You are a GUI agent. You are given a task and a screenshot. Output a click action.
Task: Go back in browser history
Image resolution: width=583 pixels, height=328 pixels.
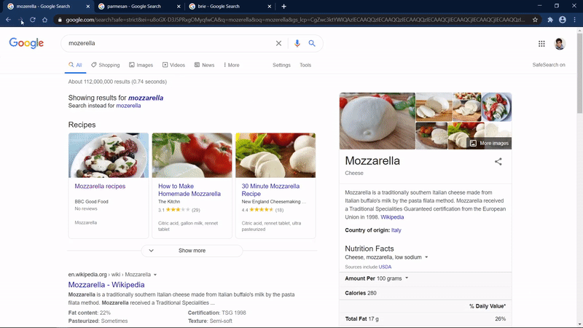click(8, 20)
